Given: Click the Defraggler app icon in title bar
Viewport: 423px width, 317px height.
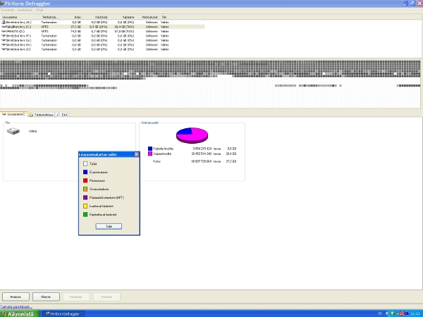Looking at the screenshot, I should [2, 4].
